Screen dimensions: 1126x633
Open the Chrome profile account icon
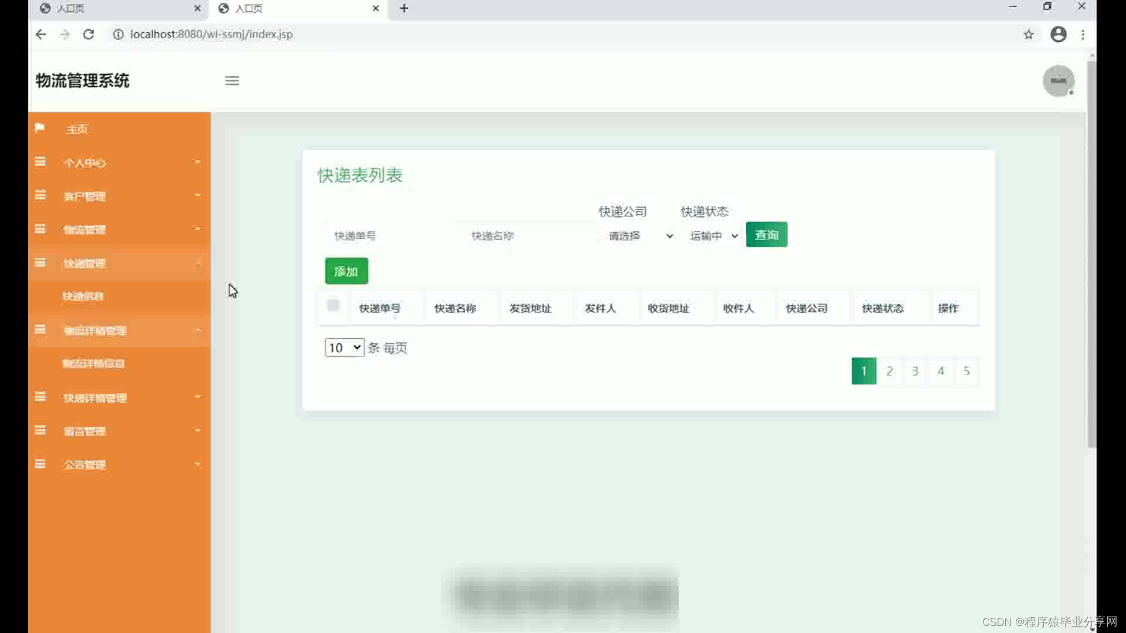pyautogui.click(x=1058, y=35)
